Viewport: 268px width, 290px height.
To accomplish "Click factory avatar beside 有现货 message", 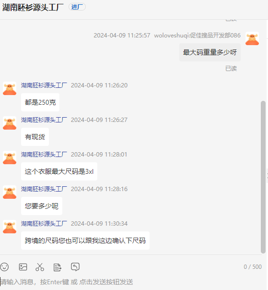I will click(x=10, y=123).
